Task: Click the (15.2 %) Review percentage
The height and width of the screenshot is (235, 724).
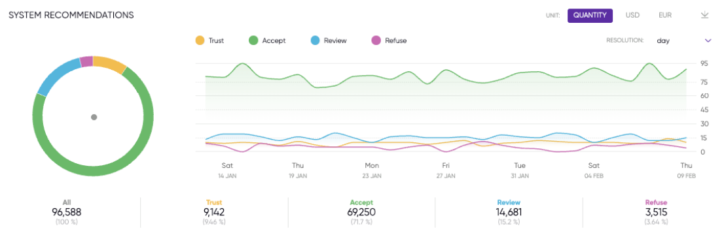Action: point(509,222)
